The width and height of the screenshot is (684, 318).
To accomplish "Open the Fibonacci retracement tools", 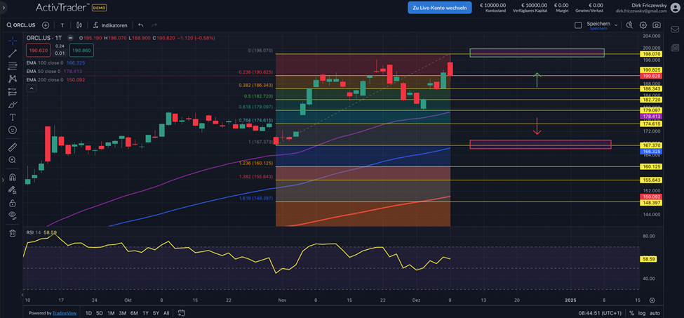I will pyautogui.click(x=13, y=66).
